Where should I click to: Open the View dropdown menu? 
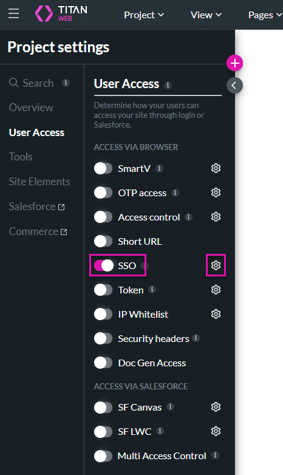coord(206,15)
